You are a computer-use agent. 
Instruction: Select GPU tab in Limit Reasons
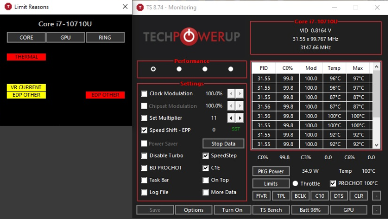pyautogui.click(x=65, y=38)
